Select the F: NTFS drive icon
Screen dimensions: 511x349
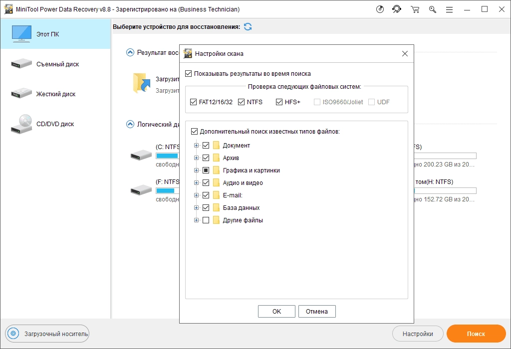141,190
